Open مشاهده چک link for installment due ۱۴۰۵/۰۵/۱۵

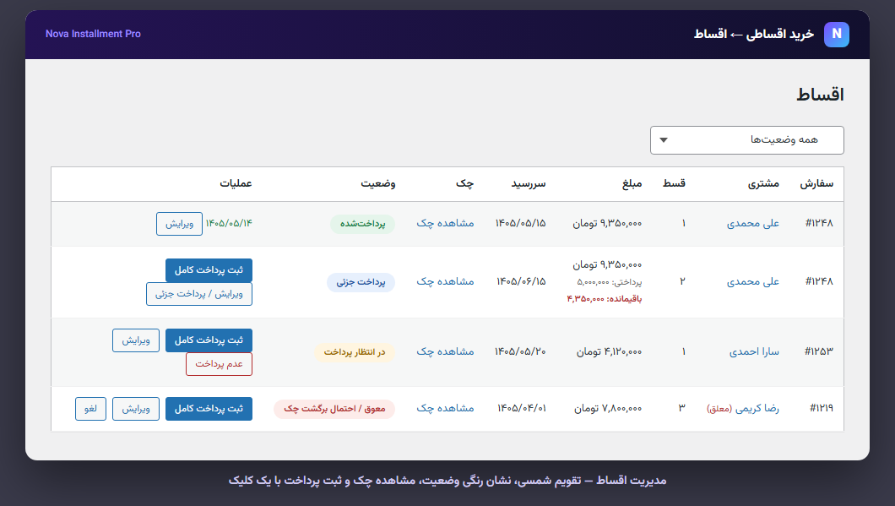coord(445,223)
